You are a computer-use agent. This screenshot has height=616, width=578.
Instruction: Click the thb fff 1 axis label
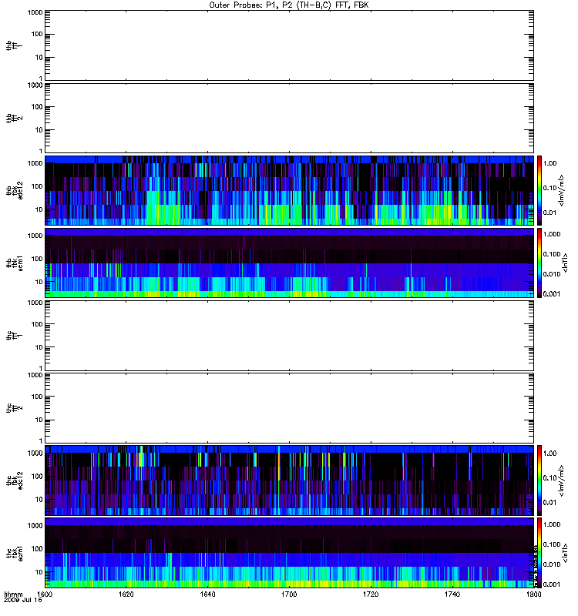click(14, 45)
